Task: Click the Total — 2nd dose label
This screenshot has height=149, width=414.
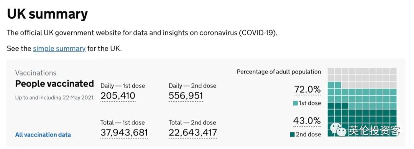Action: pos(192,122)
